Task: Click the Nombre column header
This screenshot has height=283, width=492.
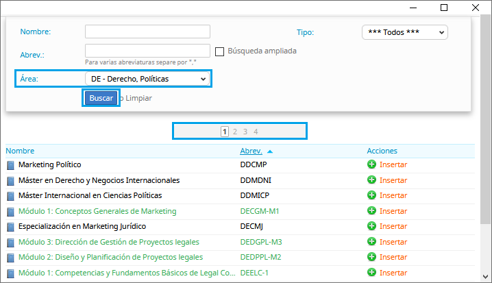Action: tap(20, 151)
